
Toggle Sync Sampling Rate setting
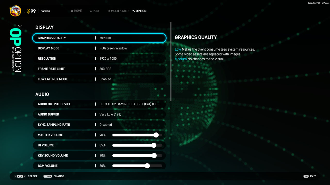(99, 125)
